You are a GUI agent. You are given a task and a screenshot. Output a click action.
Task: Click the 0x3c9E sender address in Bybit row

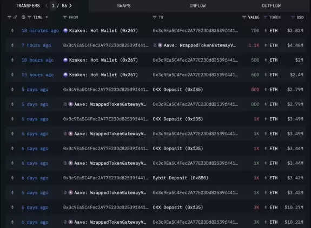tap(105, 178)
